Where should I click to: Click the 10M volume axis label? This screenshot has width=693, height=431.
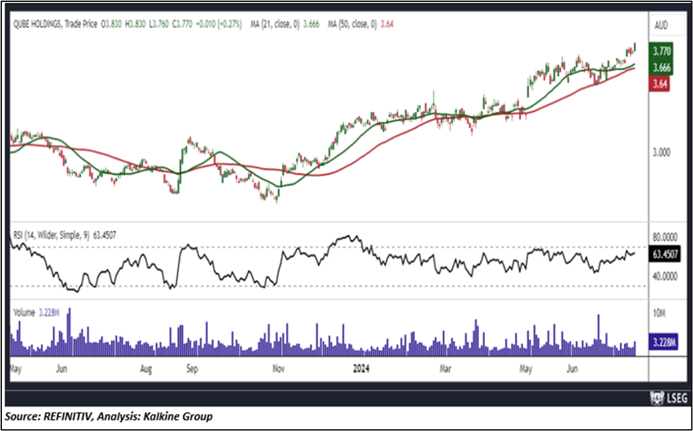click(659, 313)
